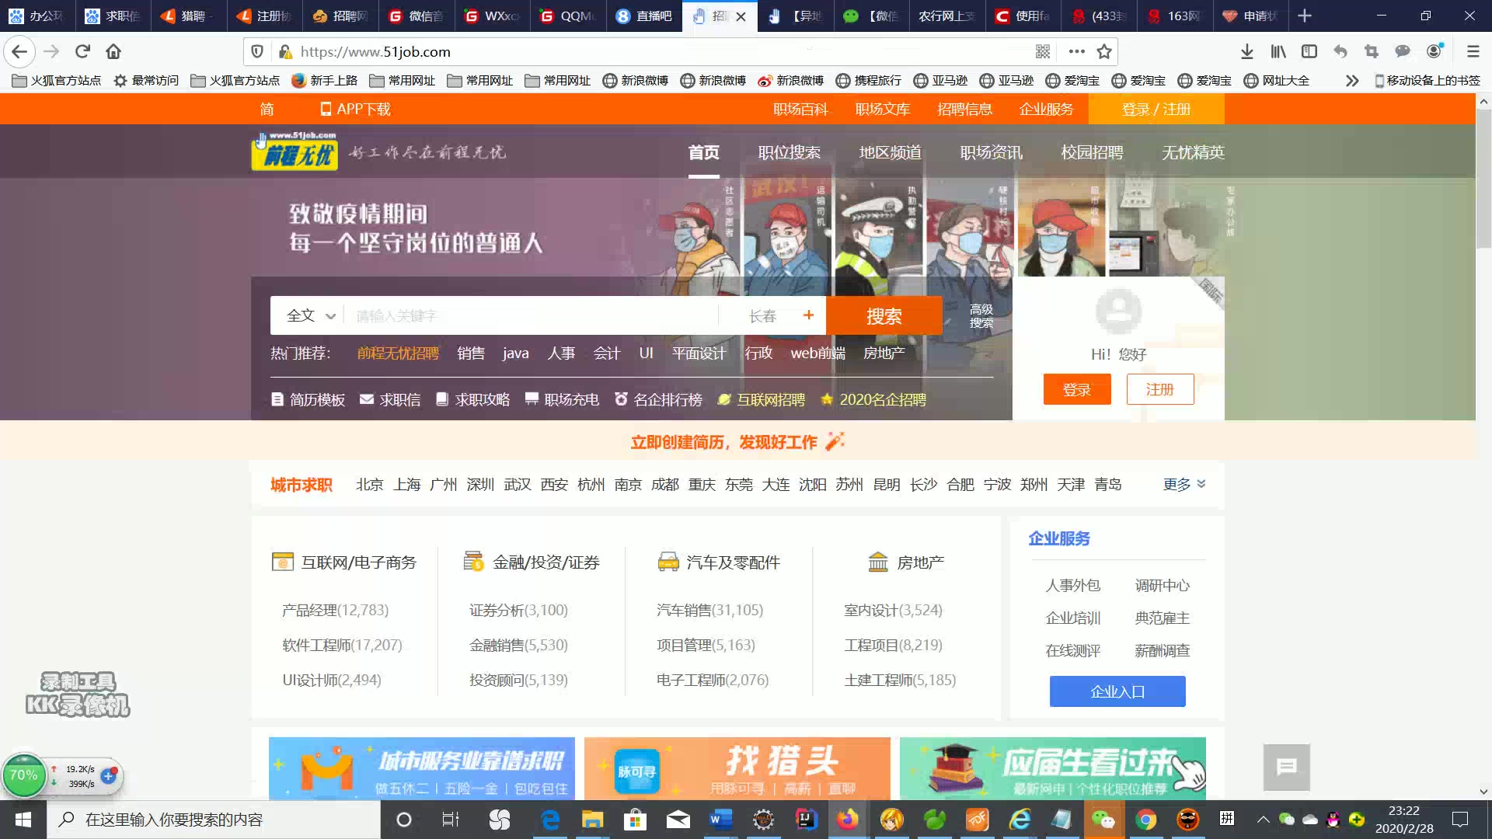Show more bookmarks with the chevron

tap(1352, 81)
